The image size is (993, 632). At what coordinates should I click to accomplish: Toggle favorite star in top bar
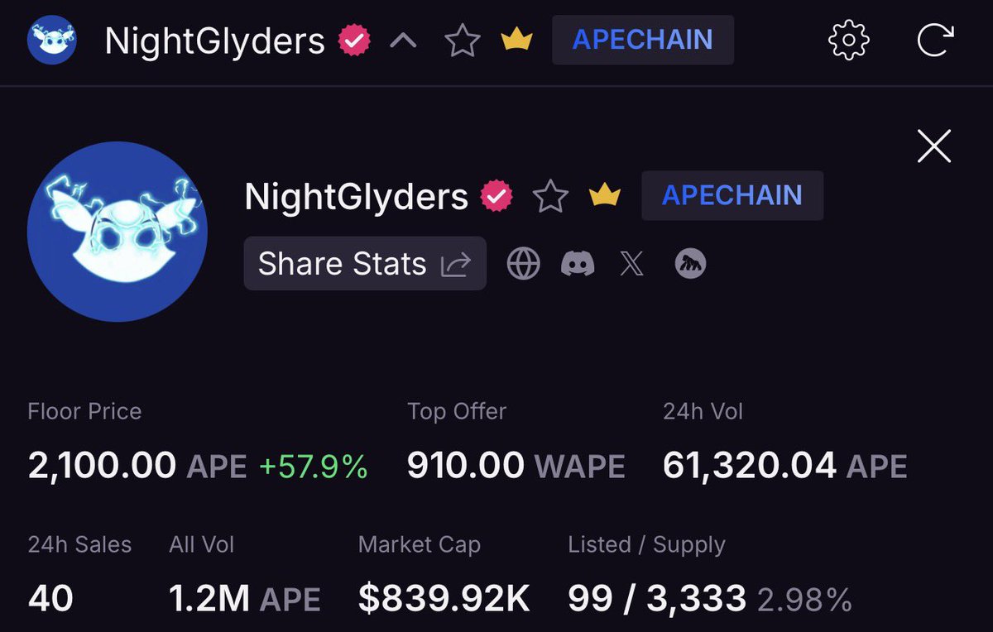(x=463, y=40)
